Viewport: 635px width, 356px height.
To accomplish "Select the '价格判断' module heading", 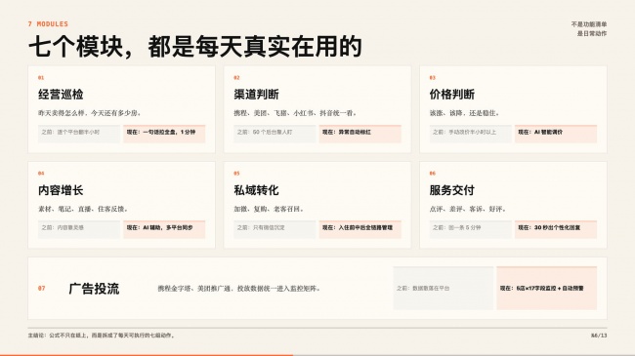I will (x=452, y=95).
